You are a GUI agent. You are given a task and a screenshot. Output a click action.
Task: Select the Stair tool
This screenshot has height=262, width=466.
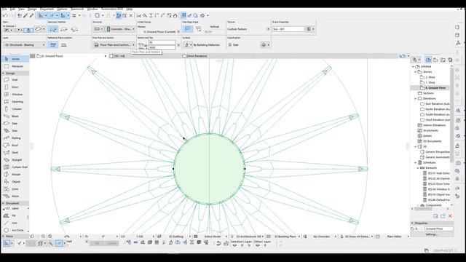pos(15,131)
